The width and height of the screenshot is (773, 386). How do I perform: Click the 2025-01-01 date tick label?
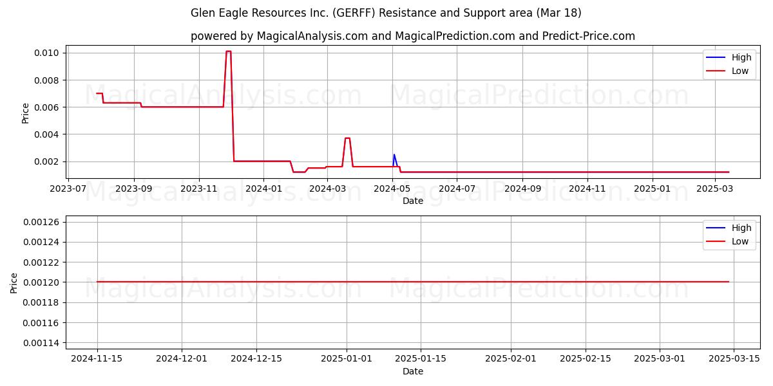(347, 360)
